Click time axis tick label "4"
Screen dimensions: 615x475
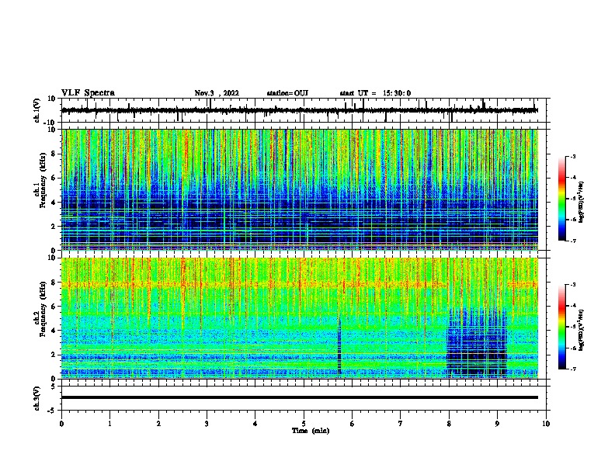pos(255,423)
